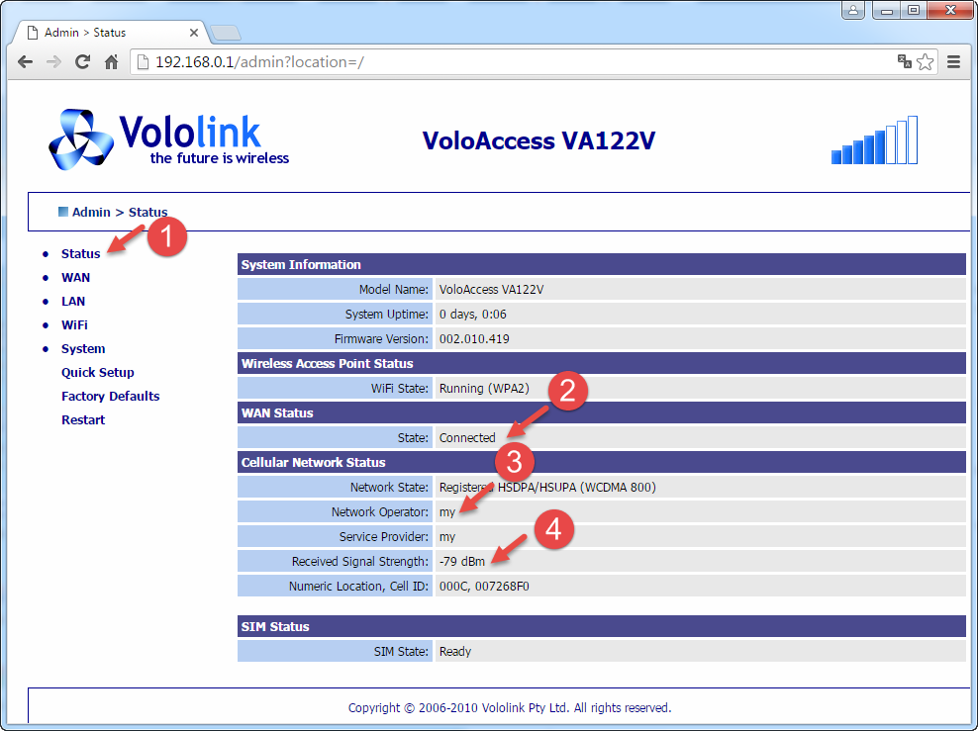Close the Admin > Status tab
Viewport: 978px width, 731px height.
coord(194,33)
